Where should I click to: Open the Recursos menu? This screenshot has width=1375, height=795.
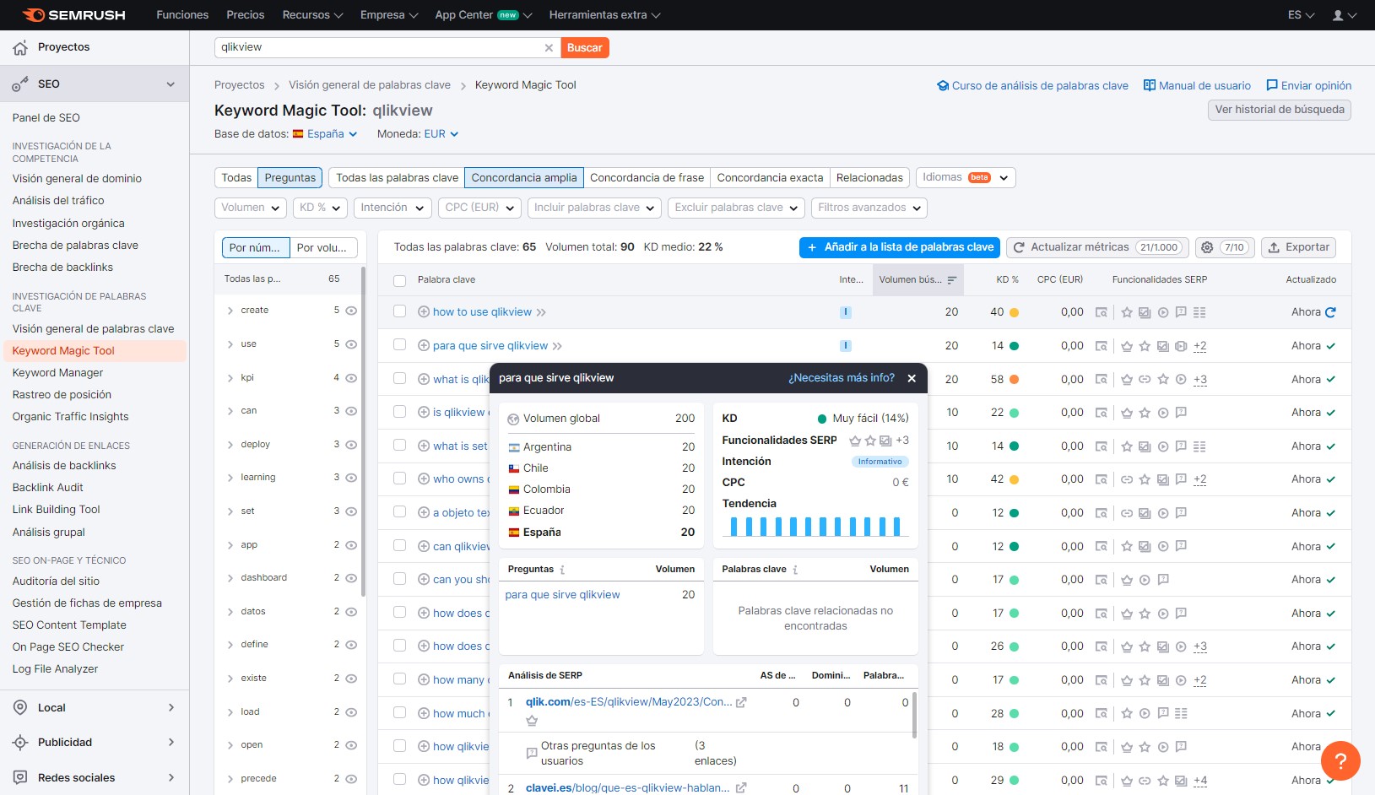(312, 15)
